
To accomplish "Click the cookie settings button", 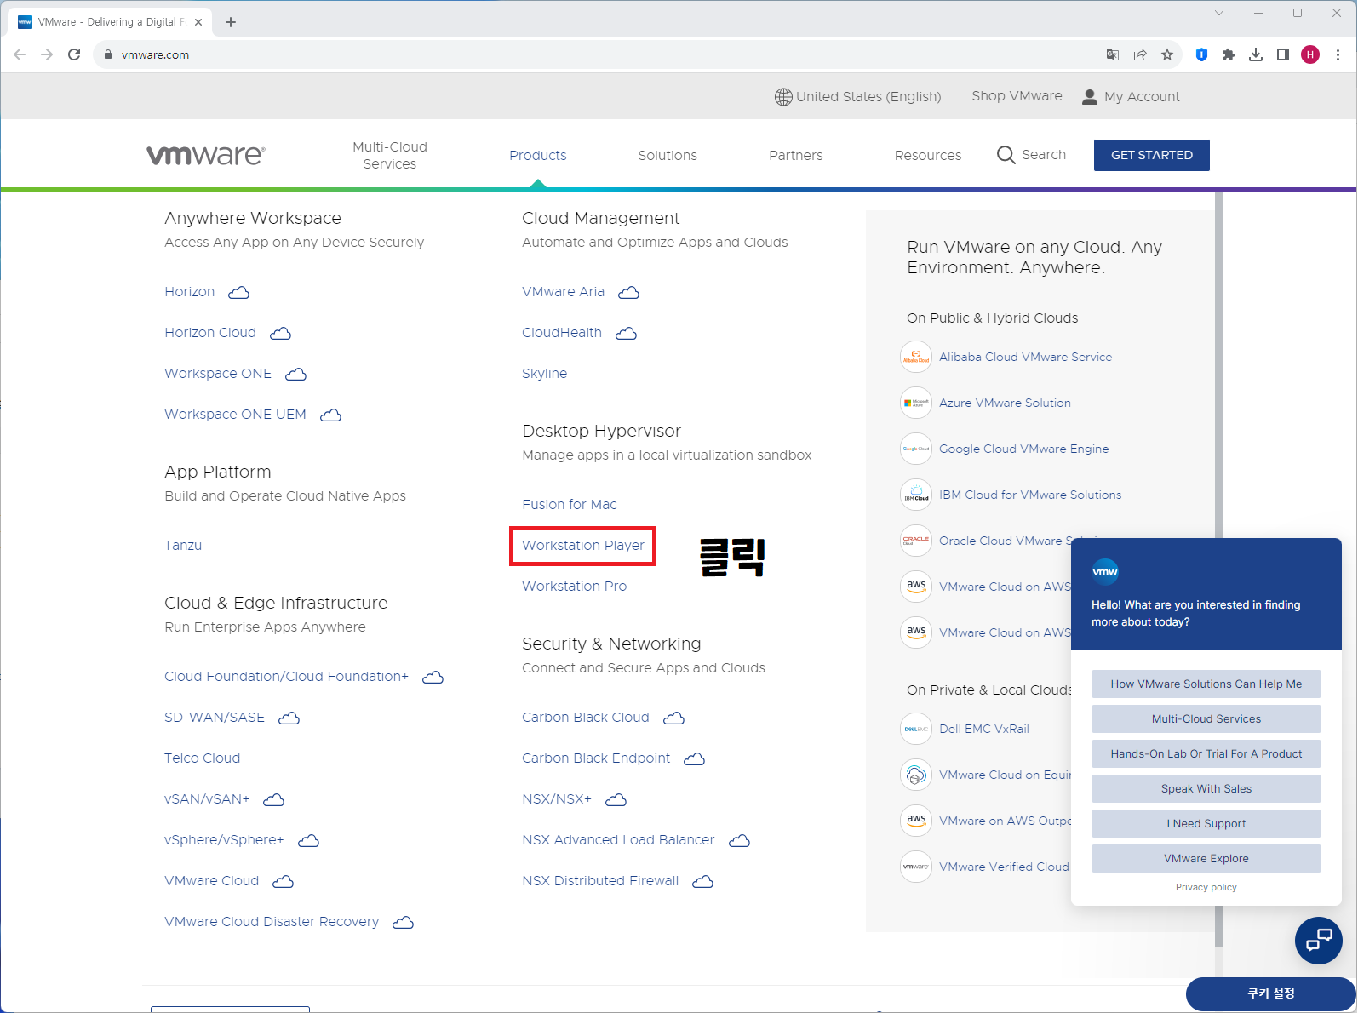I will click(1271, 993).
